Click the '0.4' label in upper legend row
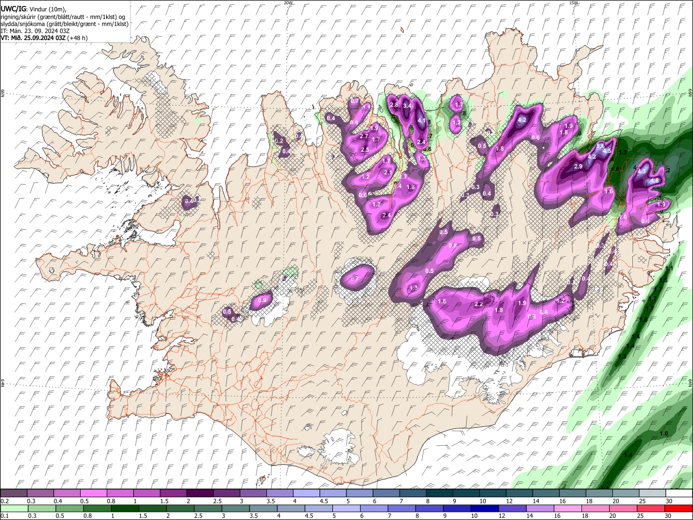 58,501
